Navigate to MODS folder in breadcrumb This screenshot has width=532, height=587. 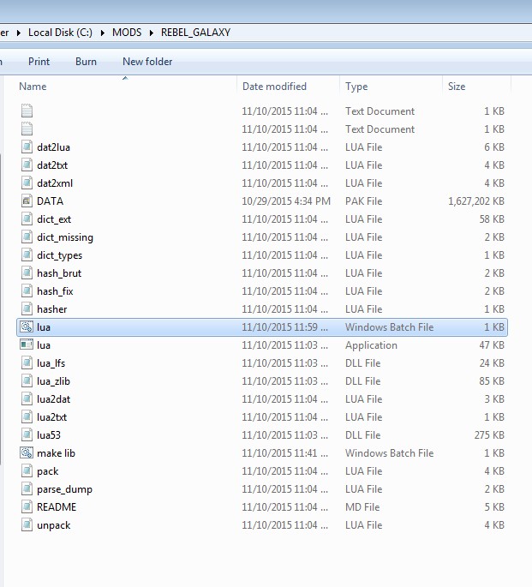tap(127, 33)
